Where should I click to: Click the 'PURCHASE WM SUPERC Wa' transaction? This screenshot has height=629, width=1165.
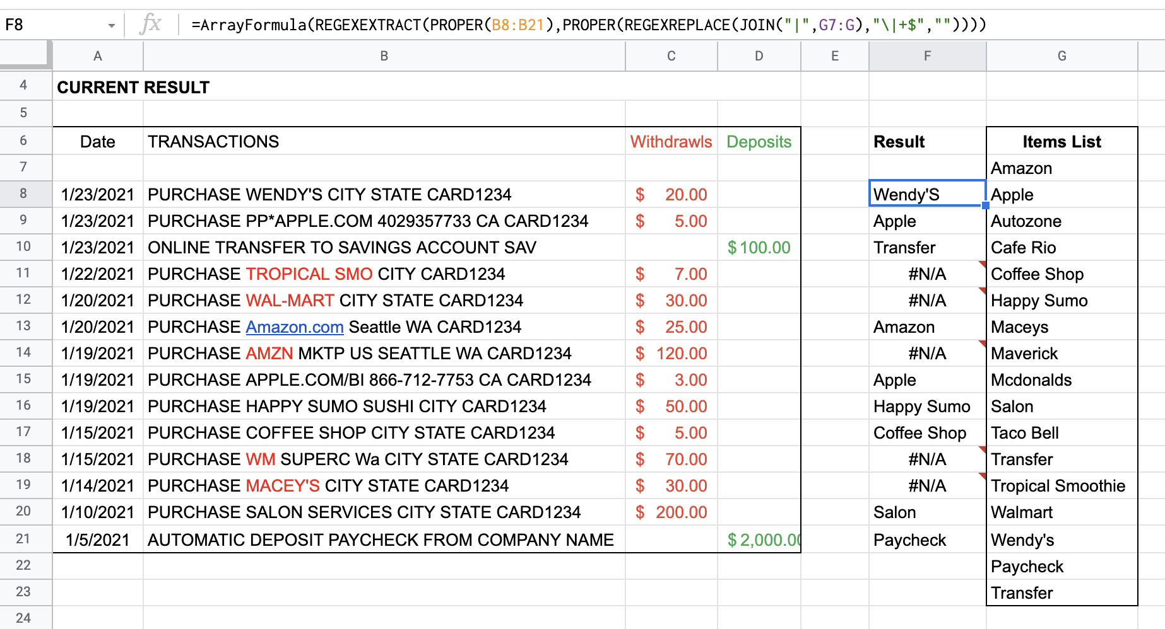point(384,459)
